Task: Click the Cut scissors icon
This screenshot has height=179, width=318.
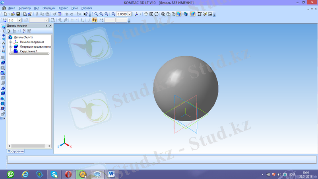Action: 37,14
